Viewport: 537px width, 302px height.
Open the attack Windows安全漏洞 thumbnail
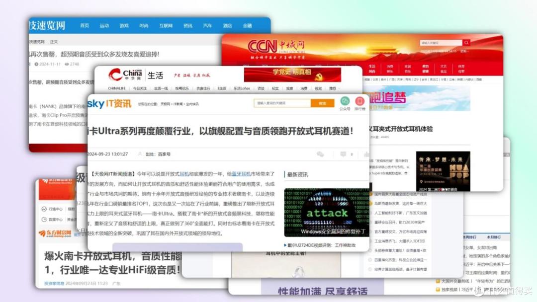tap(326, 213)
